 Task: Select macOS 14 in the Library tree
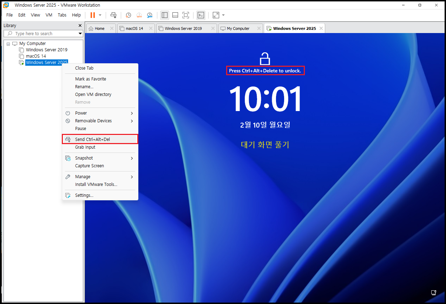tap(36, 56)
